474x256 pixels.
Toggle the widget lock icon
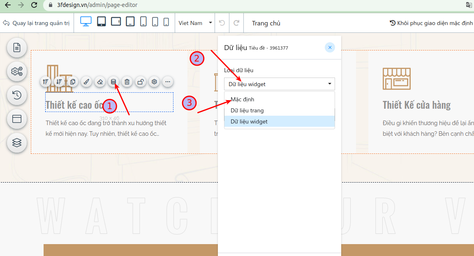(141, 82)
